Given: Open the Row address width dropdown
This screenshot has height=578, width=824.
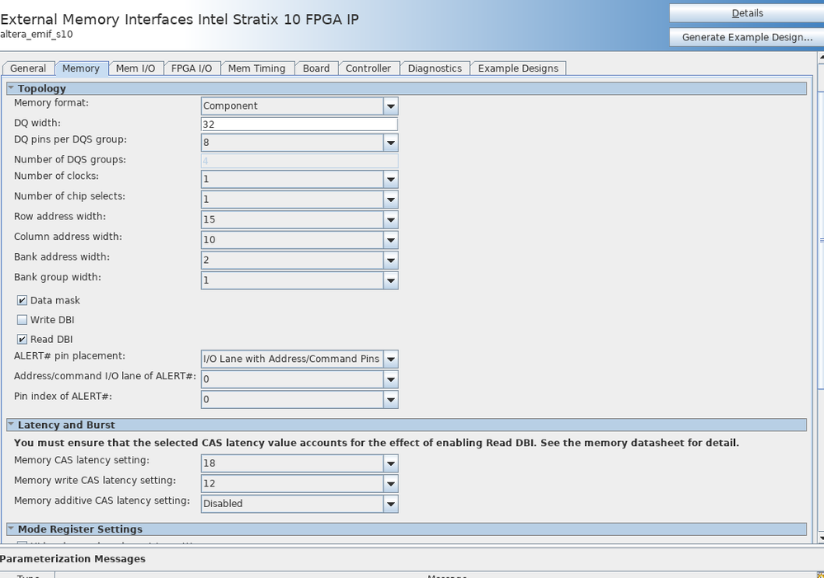Looking at the screenshot, I should (x=390, y=220).
